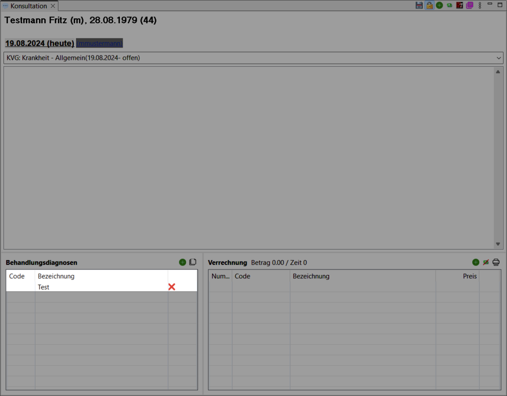Toggle the padlock consultation lock icon
507x396 pixels.
pos(429,5)
